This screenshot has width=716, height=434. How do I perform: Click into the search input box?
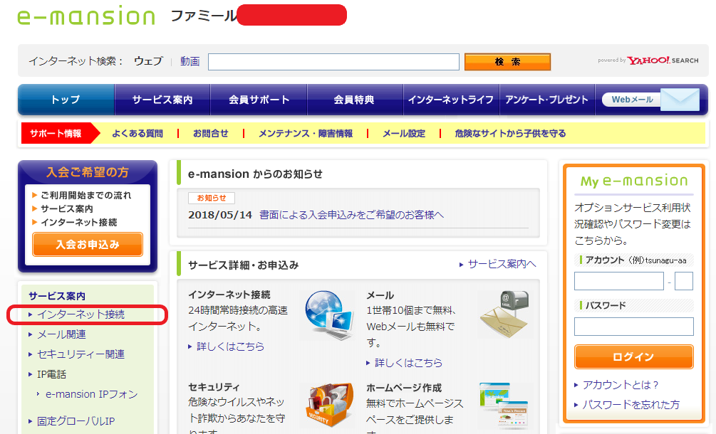[333, 61]
